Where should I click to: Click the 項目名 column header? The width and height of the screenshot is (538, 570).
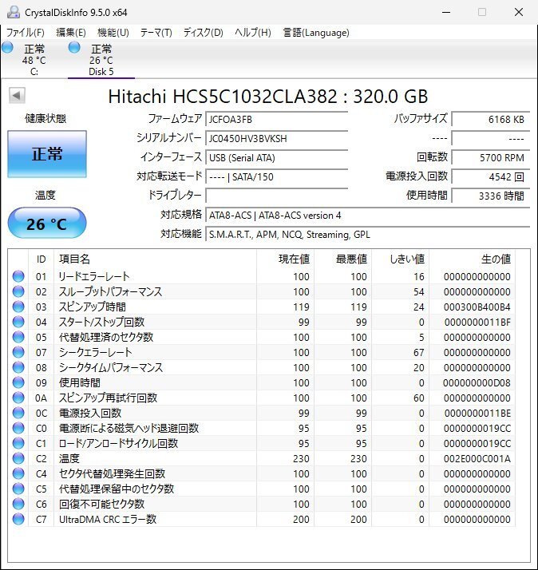click(x=155, y=259)
